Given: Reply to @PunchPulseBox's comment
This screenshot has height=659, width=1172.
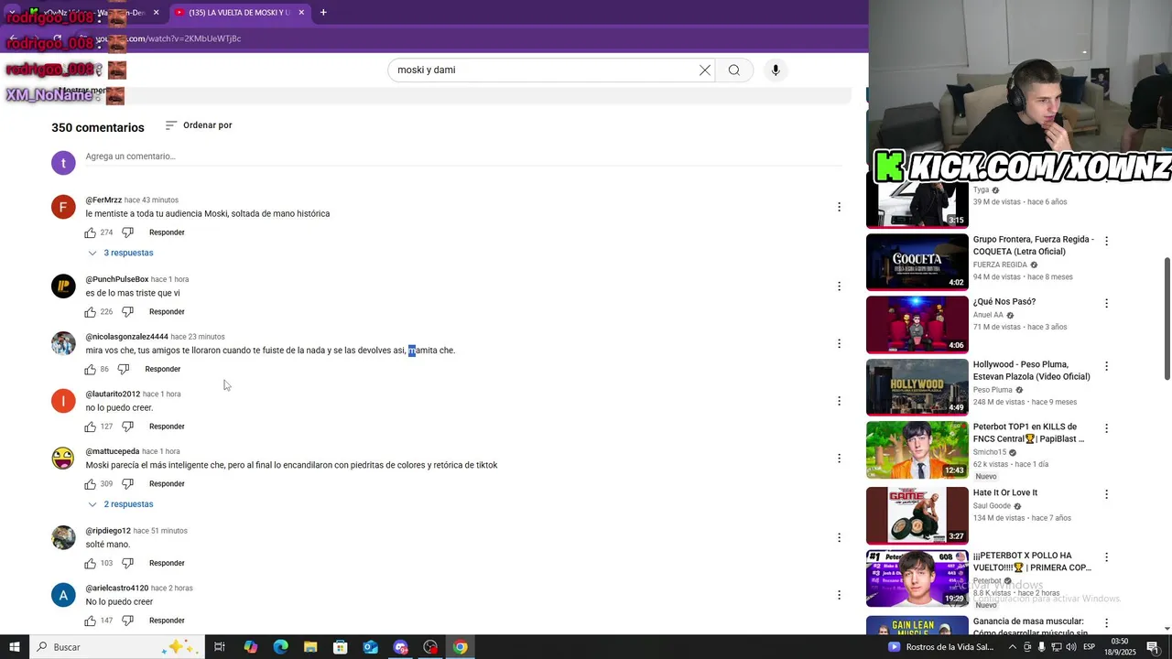Looking at the screenshot, I should [167, 312].
